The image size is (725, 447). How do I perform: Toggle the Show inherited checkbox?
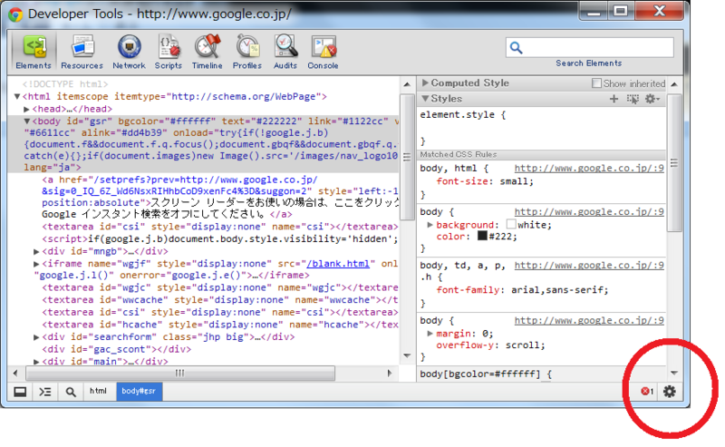[x=596, y=83]
